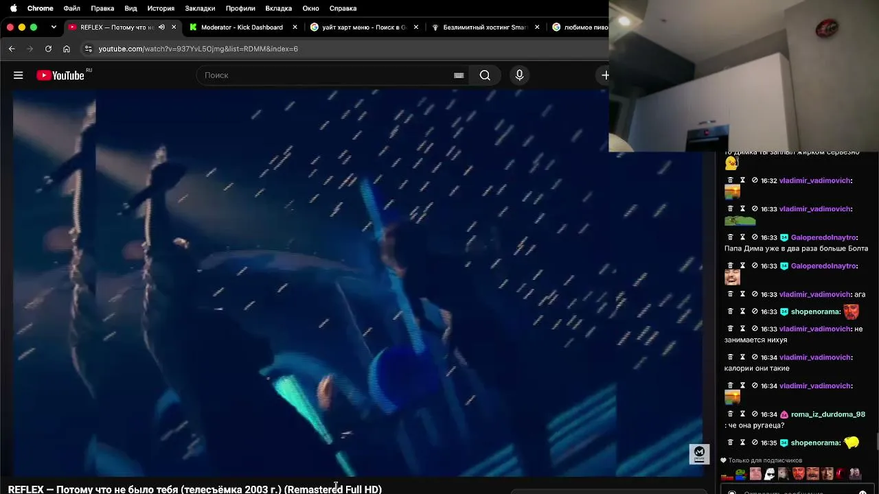Click the 'Только для подписчиков' label

click(x=765, y=460)
